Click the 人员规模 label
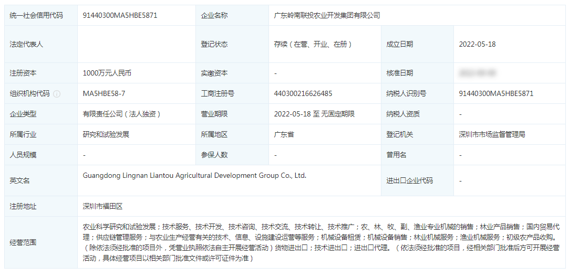 coord(23,155)
